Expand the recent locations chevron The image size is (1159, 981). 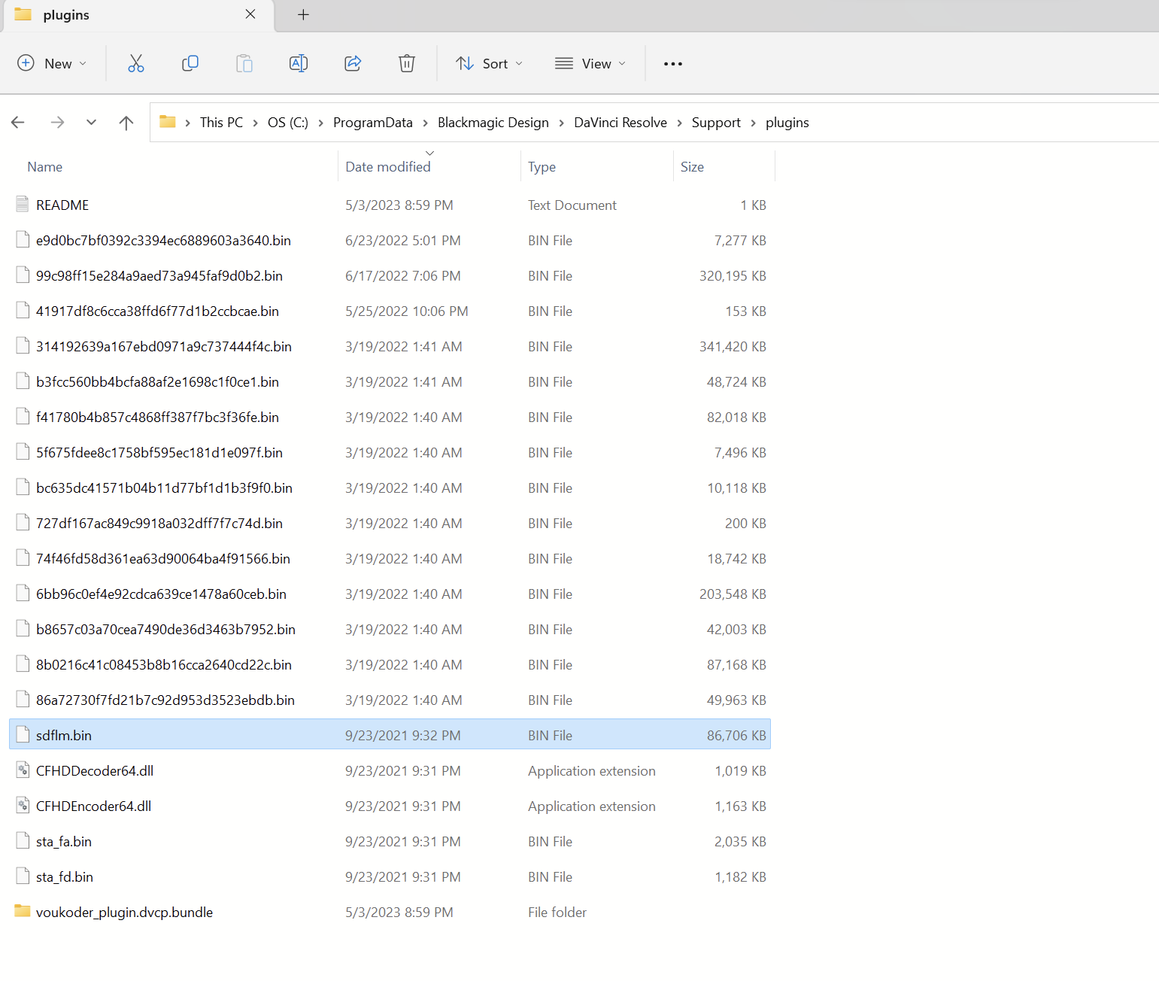pos(91,123)
